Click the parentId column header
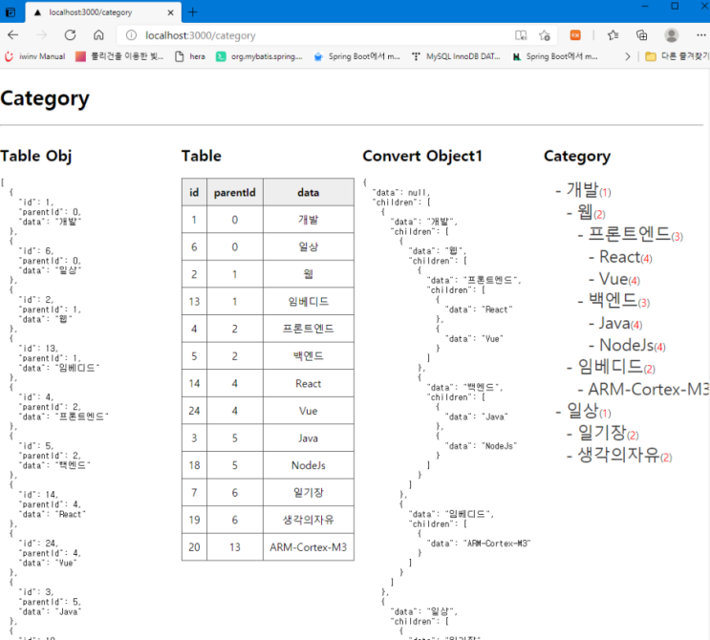This screenshot has width=710, height=640. click(x=234, y=192)
